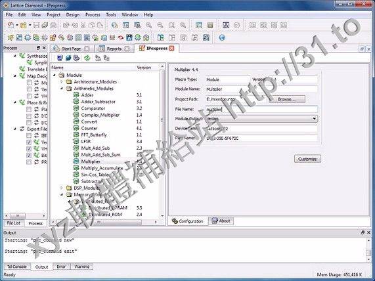
Task: Click the DSP_Modules folder icon
Action: click(x=69, y=188)
